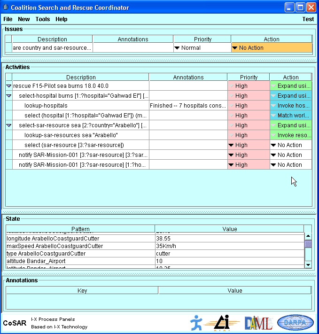Collapse the select-sar-resource sea activity
Image resolution: width=319 pixels, height=334 pixels.
[9, 125]
